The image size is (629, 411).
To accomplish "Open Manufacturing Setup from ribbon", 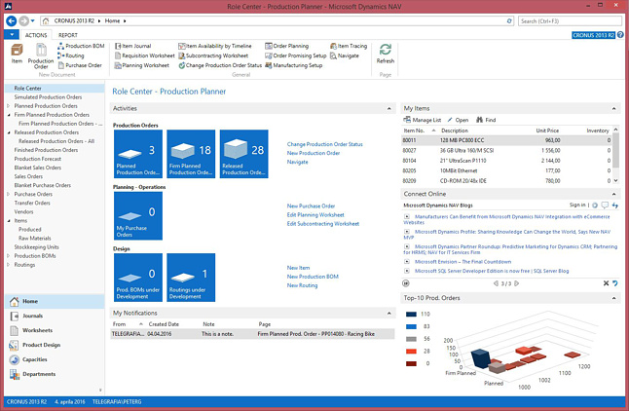I will pyautogui.click(x=294, y=65).
